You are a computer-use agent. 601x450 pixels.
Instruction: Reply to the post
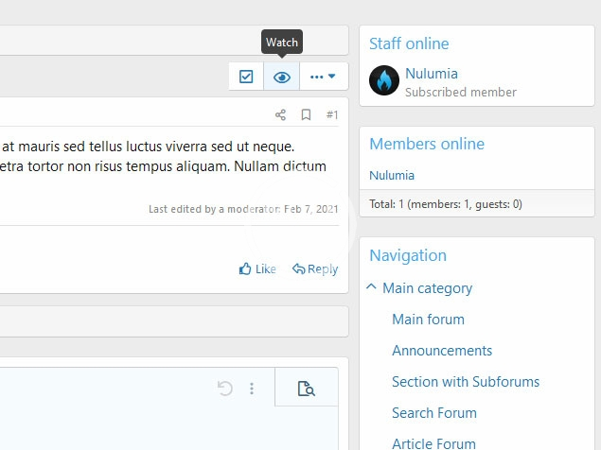click(x=315, y=269)
